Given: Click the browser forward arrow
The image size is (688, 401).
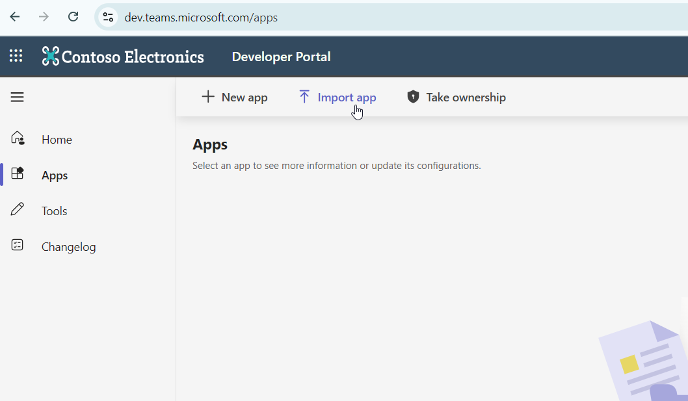Looking at the screenshot, I should tap(44, 17).
